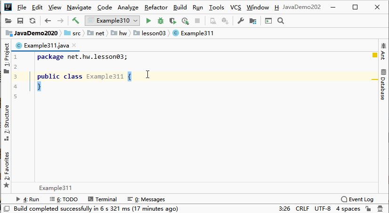The image size is (389, 213).
Task: Open the Code menu
Action: [x=105, y=8]
